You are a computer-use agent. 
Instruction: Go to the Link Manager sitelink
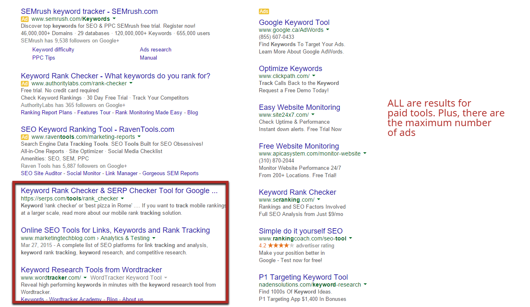coord(121,173)
